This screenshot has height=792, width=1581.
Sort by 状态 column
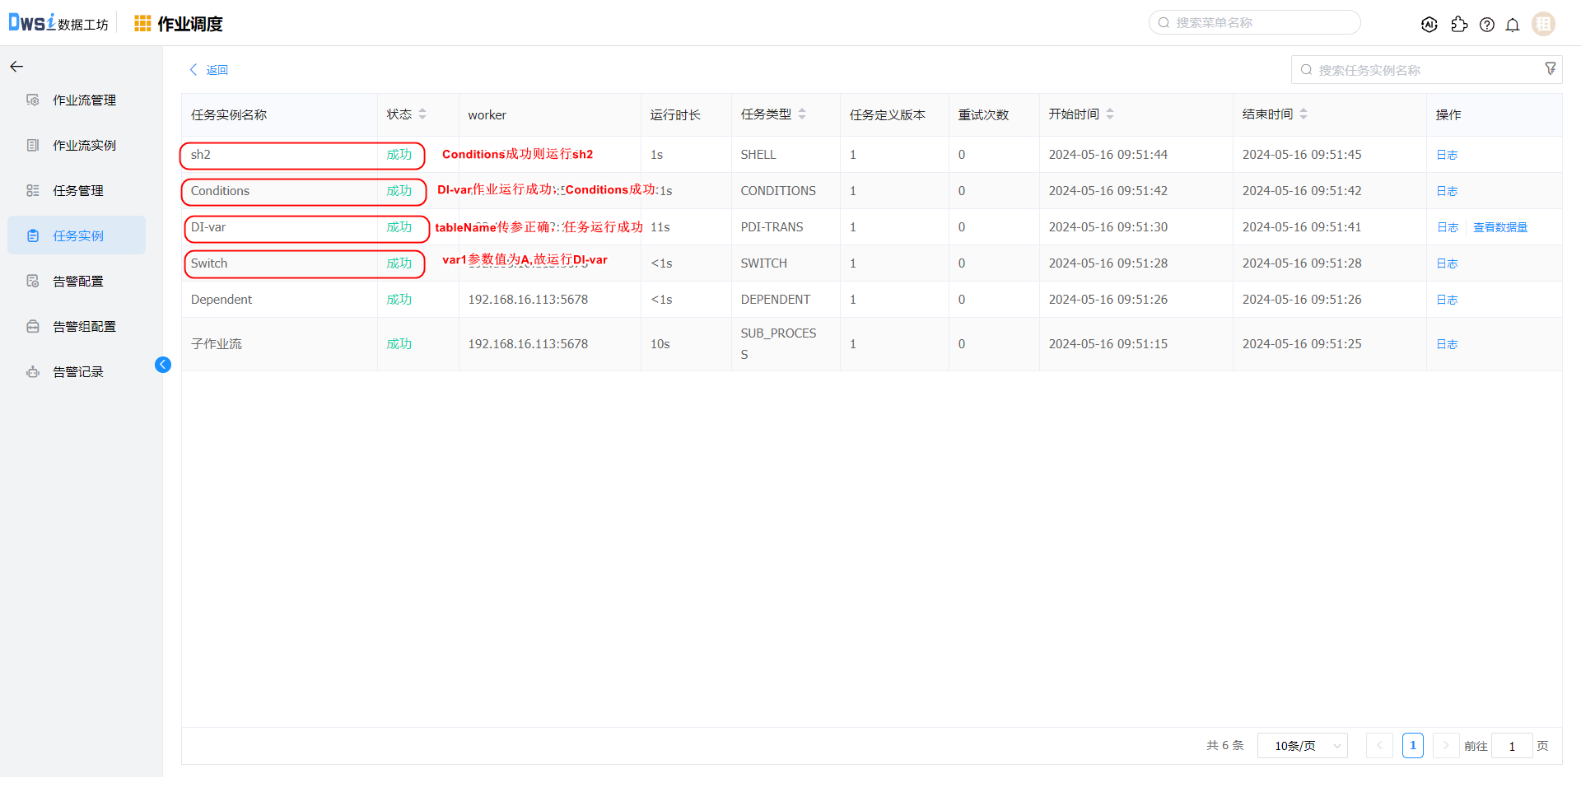point(422,114)
